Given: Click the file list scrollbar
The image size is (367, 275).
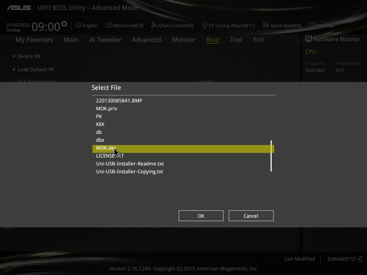Looking at the screenshot, I should [271, 156].
